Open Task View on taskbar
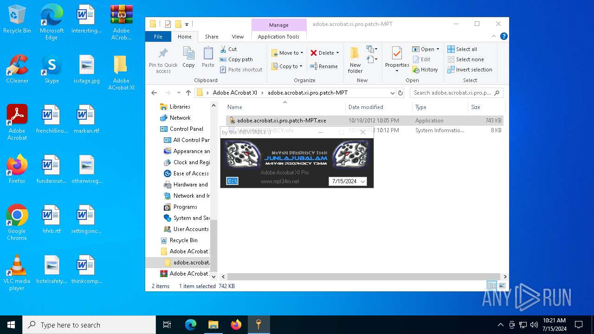Viewport: 594px width, 334px height. [167, 325]
